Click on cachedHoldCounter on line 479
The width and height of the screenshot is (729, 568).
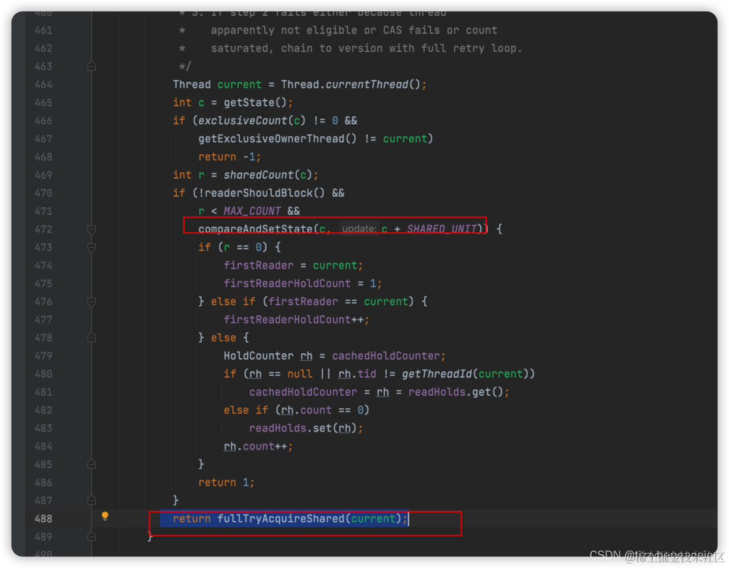[x=386, y=356]
